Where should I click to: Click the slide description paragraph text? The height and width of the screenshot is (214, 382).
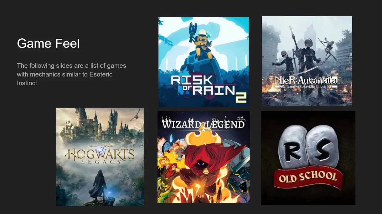[72, 74]
